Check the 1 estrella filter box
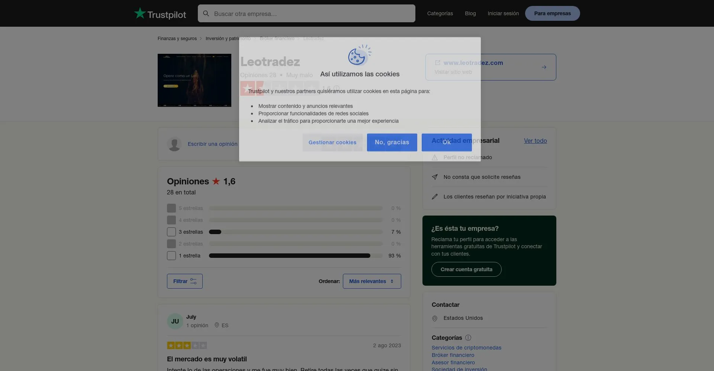The image size is (714, 371). tap(171, 256)
